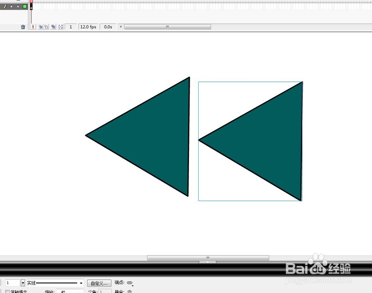Toggle the layer lock dot
Image resolution: width=372 pixels, height=293 pixels.
[x=18, y=7]
